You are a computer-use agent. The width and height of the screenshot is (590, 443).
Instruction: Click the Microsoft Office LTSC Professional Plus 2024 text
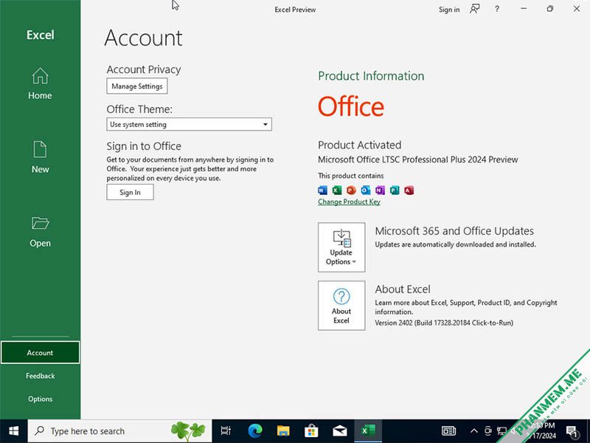(x=417, y=159)
